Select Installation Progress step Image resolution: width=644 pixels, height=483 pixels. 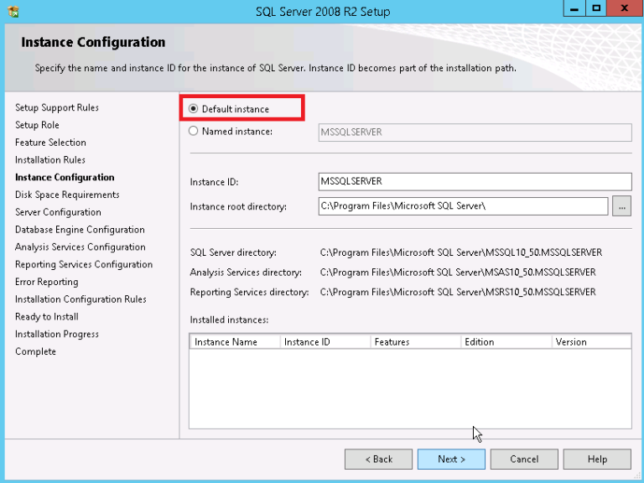tap(57, 335)
